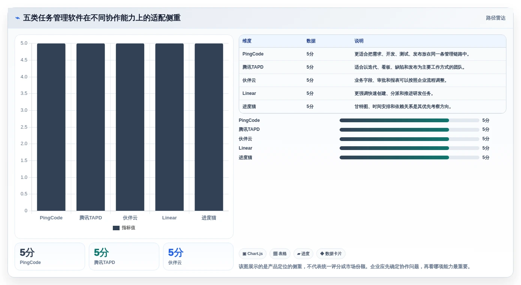521x285 pixels.
Task: Click the 进度猫 label in the progress list
Action: click(x=246, y=157)
